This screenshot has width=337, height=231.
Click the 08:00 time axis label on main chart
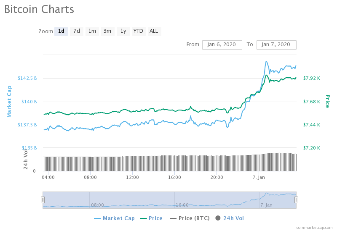point(90,177)
